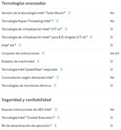
Task: Open Hyper-Threading help question mark
Action: point(57,21)
